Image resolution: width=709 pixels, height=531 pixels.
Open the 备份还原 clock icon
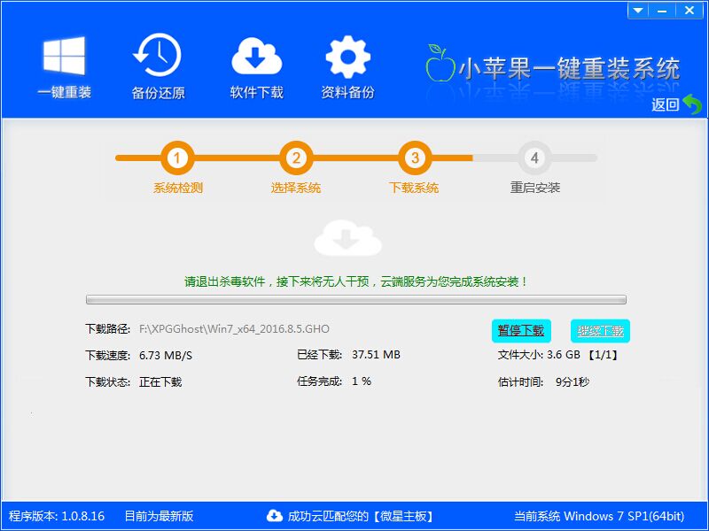coord(158,55)
